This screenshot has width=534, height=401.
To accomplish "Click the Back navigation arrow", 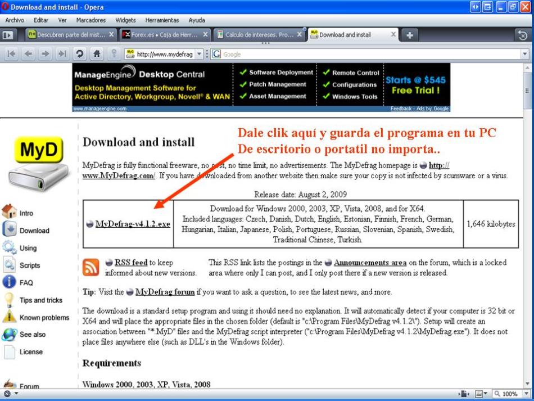I will (29, 54).
